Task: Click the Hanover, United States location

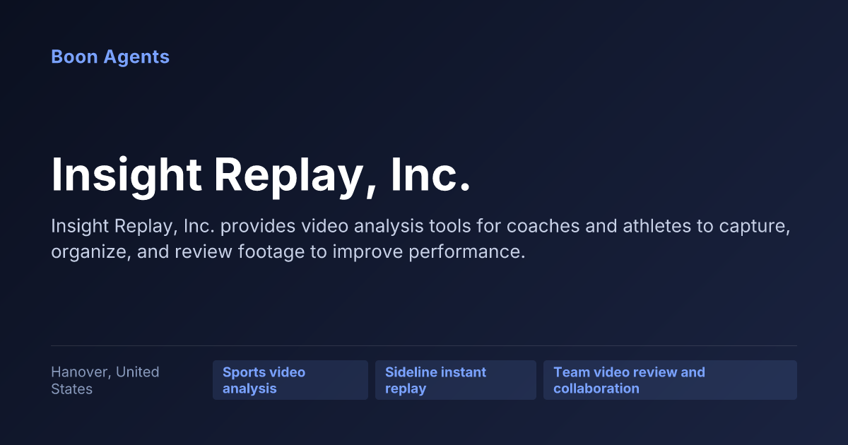Action: click(105, 380)
